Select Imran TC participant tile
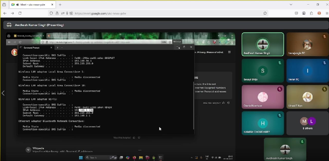Screen dimensions: 329x161 click(307, 71)
